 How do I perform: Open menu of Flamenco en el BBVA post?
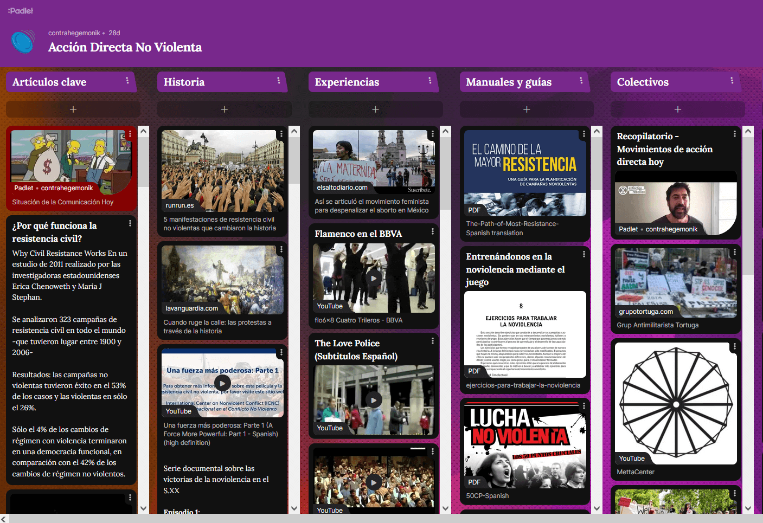(433, 231)
